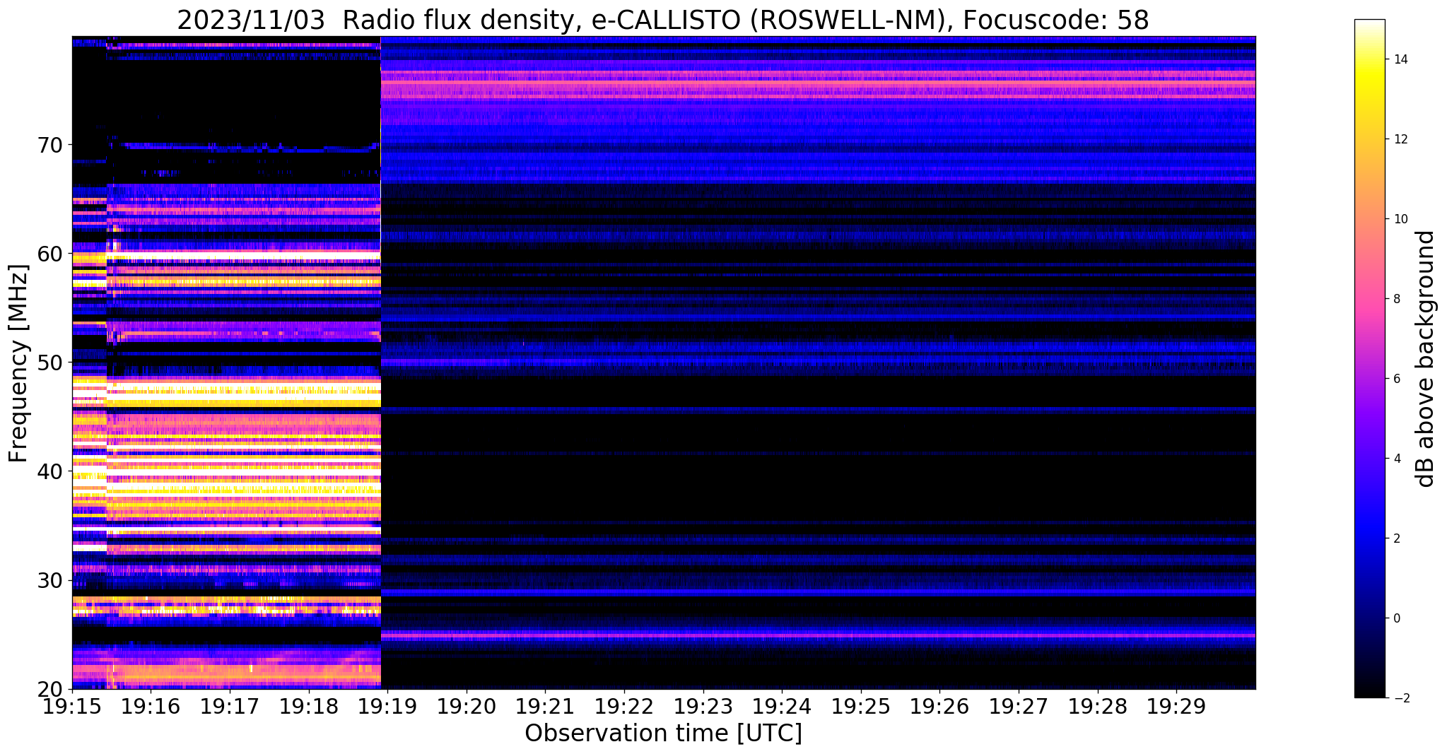This screenshot has height=754, width=1447.
Task: Click the 19:24 time tick label
Action: tap(782, 707)
